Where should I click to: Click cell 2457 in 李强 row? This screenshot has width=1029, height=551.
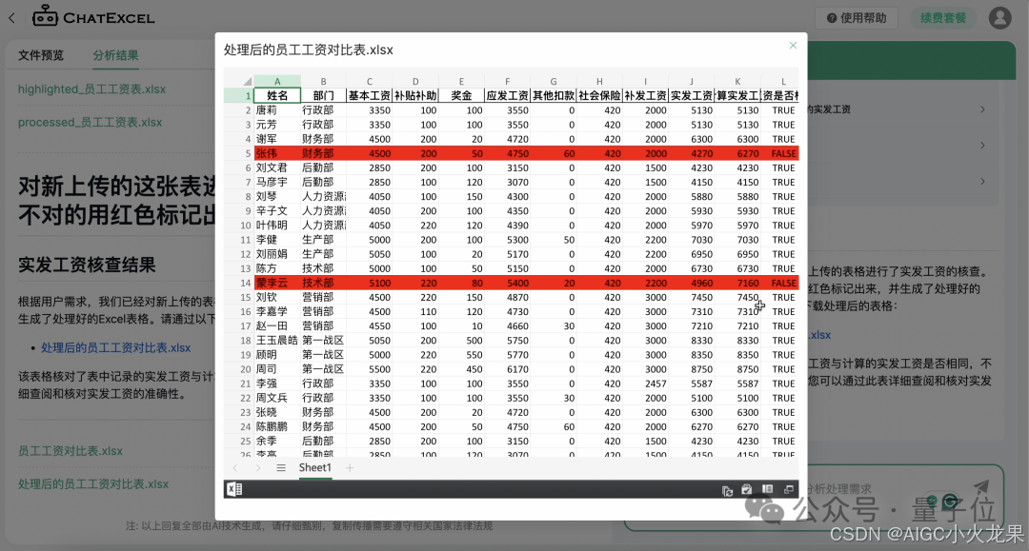pyautogui.click(x=646, y=384)
